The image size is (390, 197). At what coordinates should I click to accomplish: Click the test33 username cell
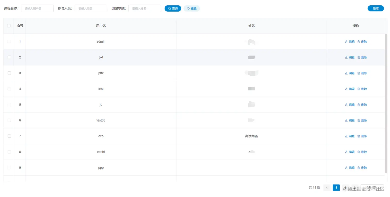(x=101, y=120)
